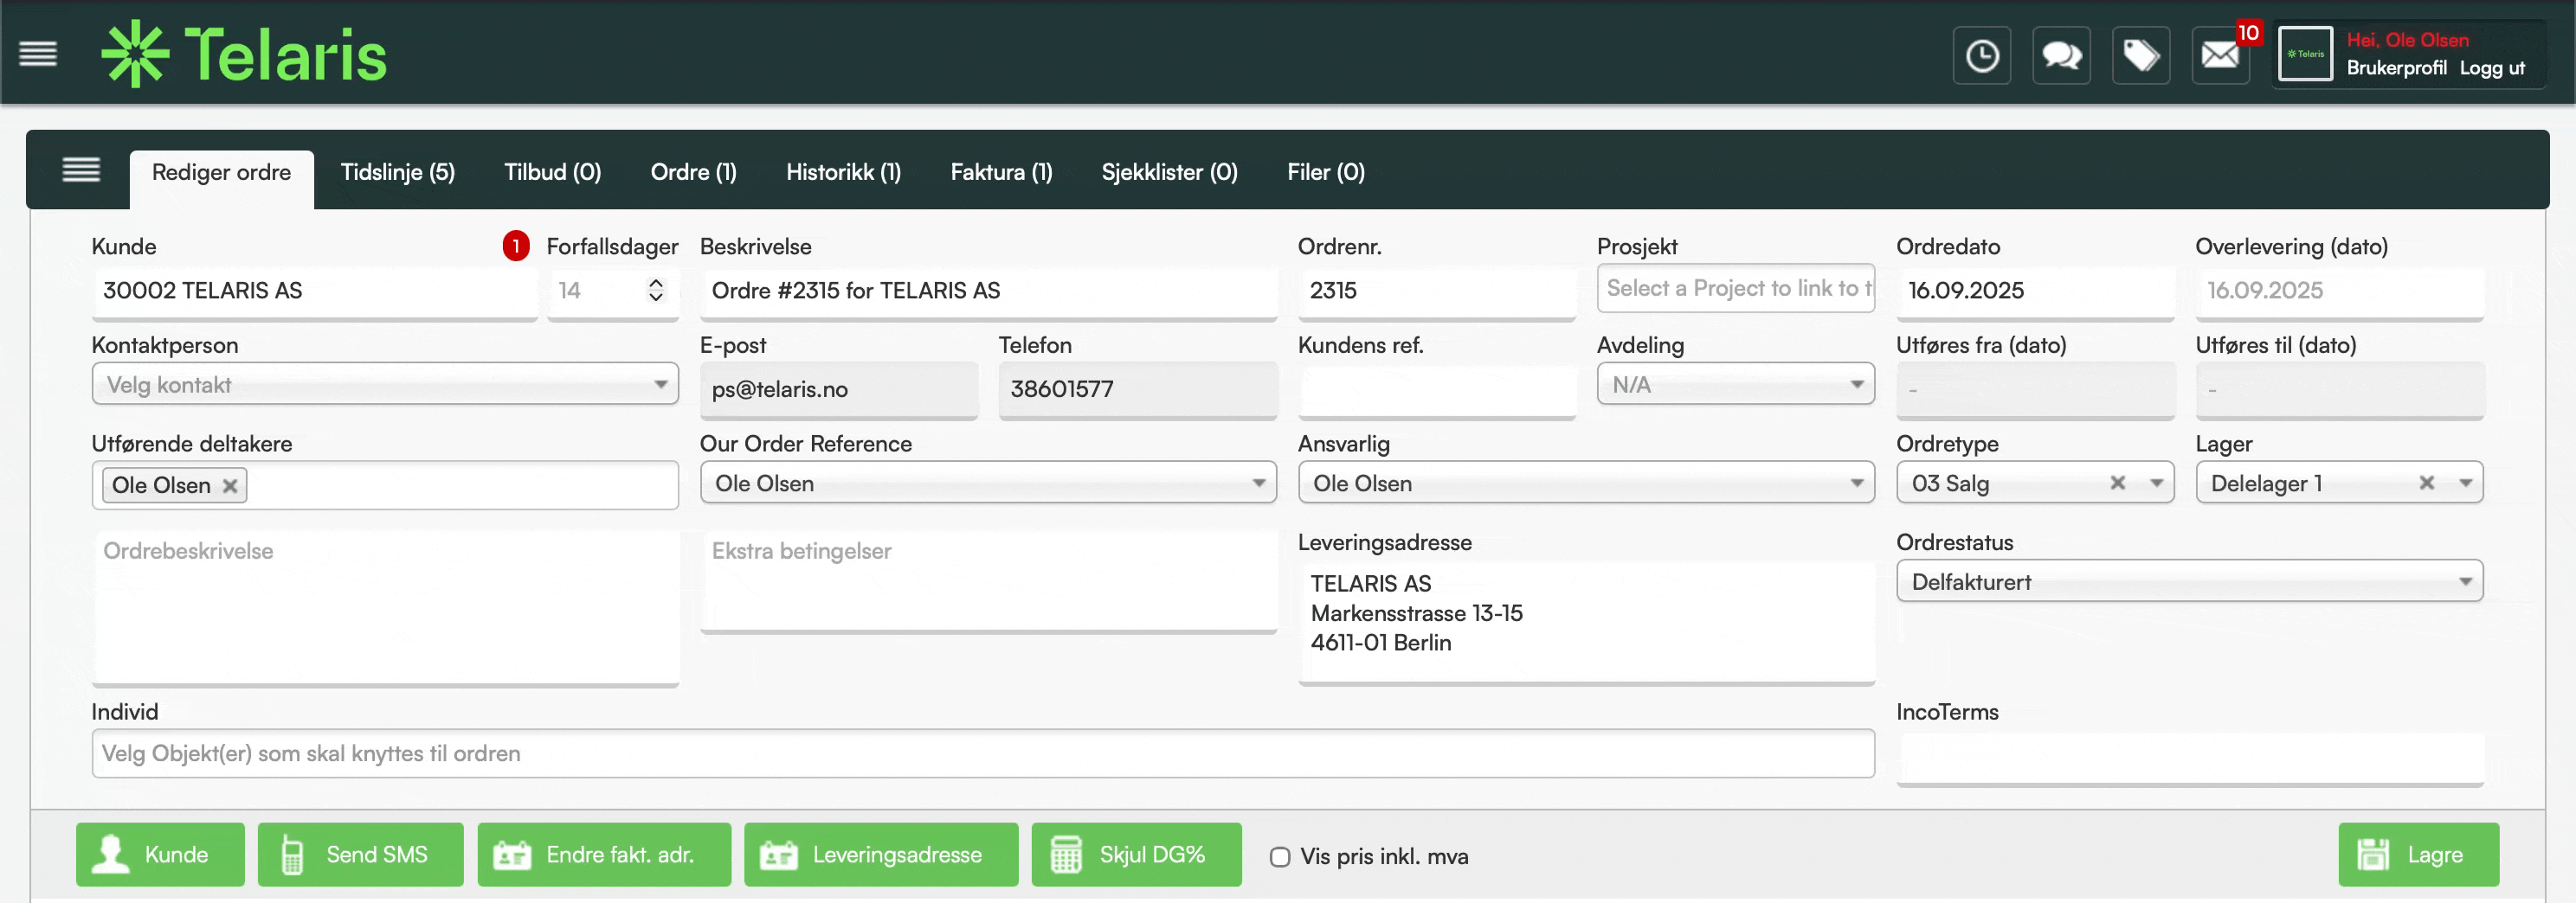Click the Kunde button
This screenshot has height=903, width=2576.
pos(160,854)
